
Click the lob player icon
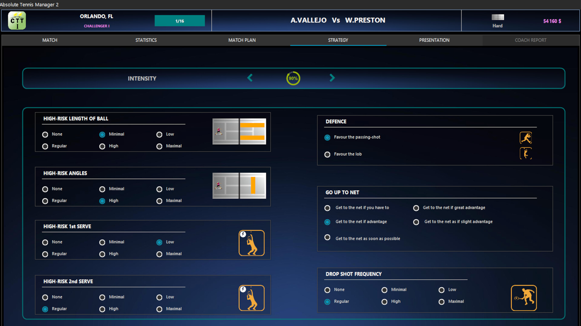pos(526,153)
